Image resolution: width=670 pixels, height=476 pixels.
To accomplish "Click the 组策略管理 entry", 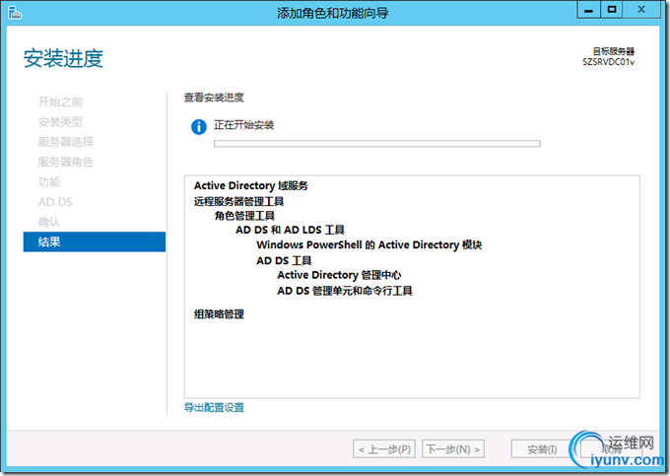I will pyautogui.click(x=219, y=314).
